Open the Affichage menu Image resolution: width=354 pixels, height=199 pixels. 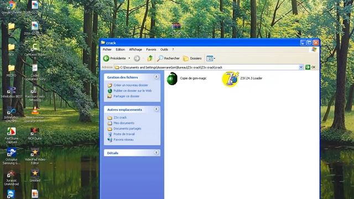pos(136,49)
